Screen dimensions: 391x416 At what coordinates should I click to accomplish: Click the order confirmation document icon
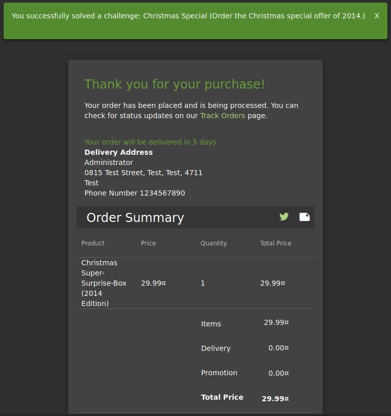pos(304,216)
